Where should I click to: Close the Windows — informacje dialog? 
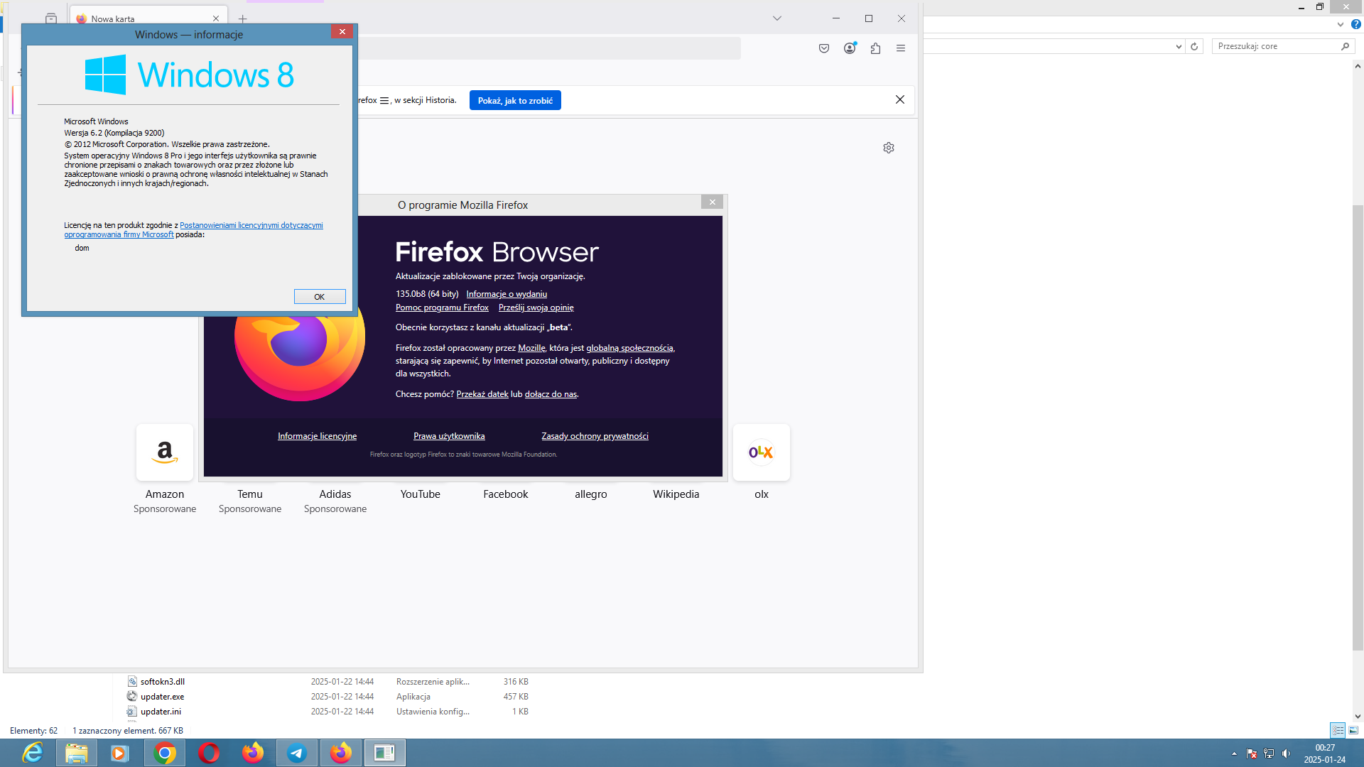point(342,31)
